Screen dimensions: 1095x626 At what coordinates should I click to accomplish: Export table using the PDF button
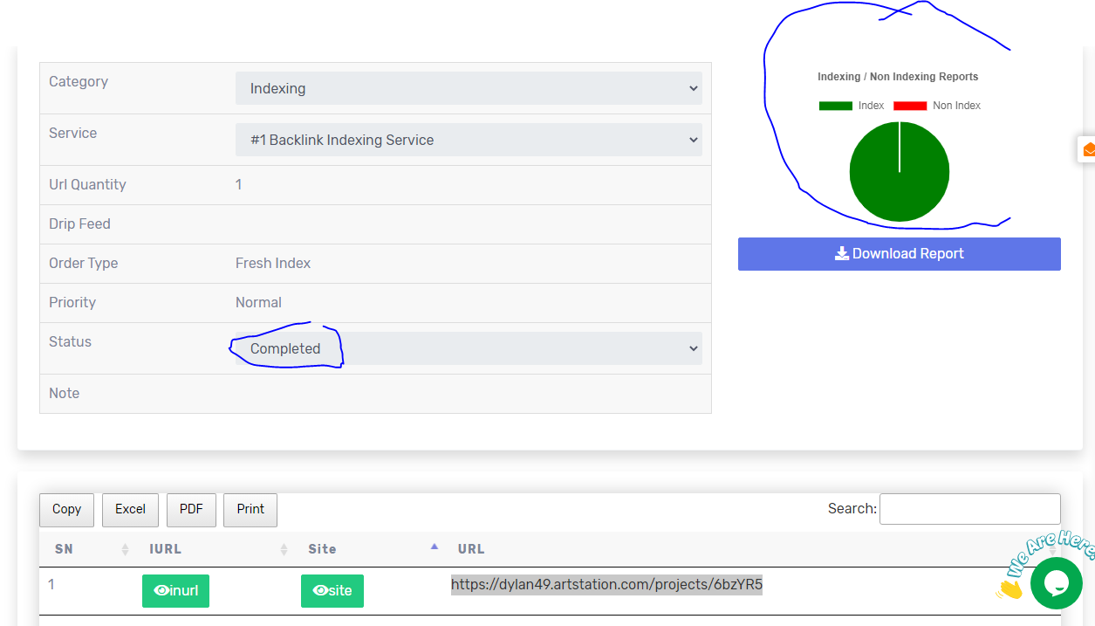click(191, 510)
